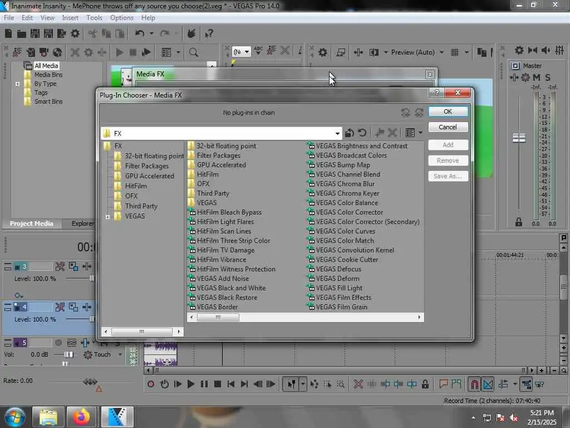Click the Split Screen View icon in preview toolbar
570x428 pixels.
374,52
